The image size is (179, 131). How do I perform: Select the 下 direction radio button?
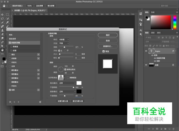66,51
